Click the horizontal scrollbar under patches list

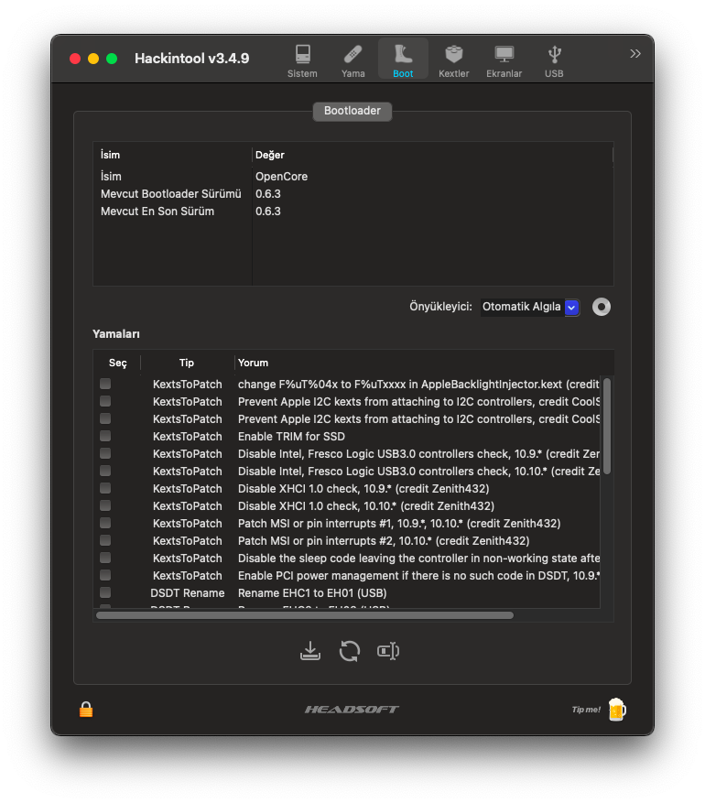pyautogui.click(x=304, y=615)
